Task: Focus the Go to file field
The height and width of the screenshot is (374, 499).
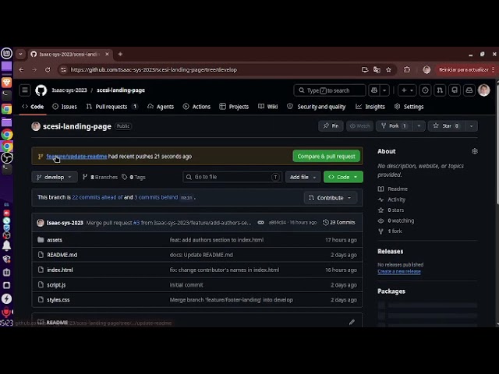Action: tap(232, 177)
